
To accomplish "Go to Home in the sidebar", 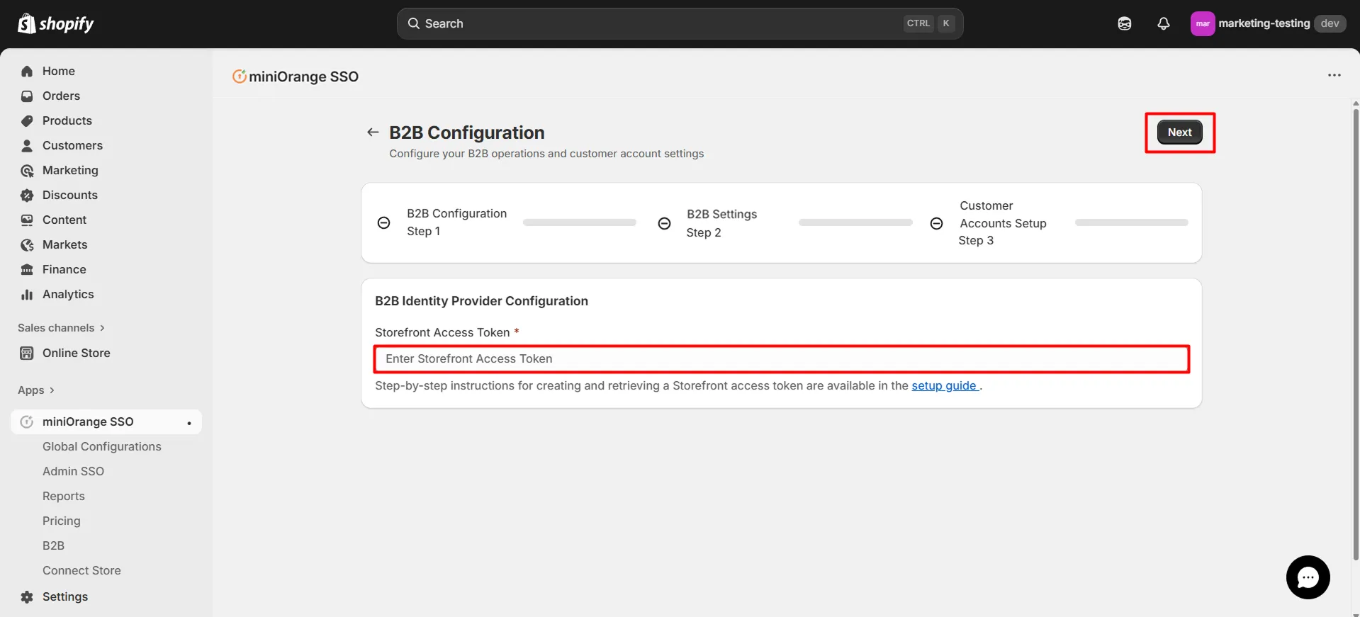I will (59, 71).
